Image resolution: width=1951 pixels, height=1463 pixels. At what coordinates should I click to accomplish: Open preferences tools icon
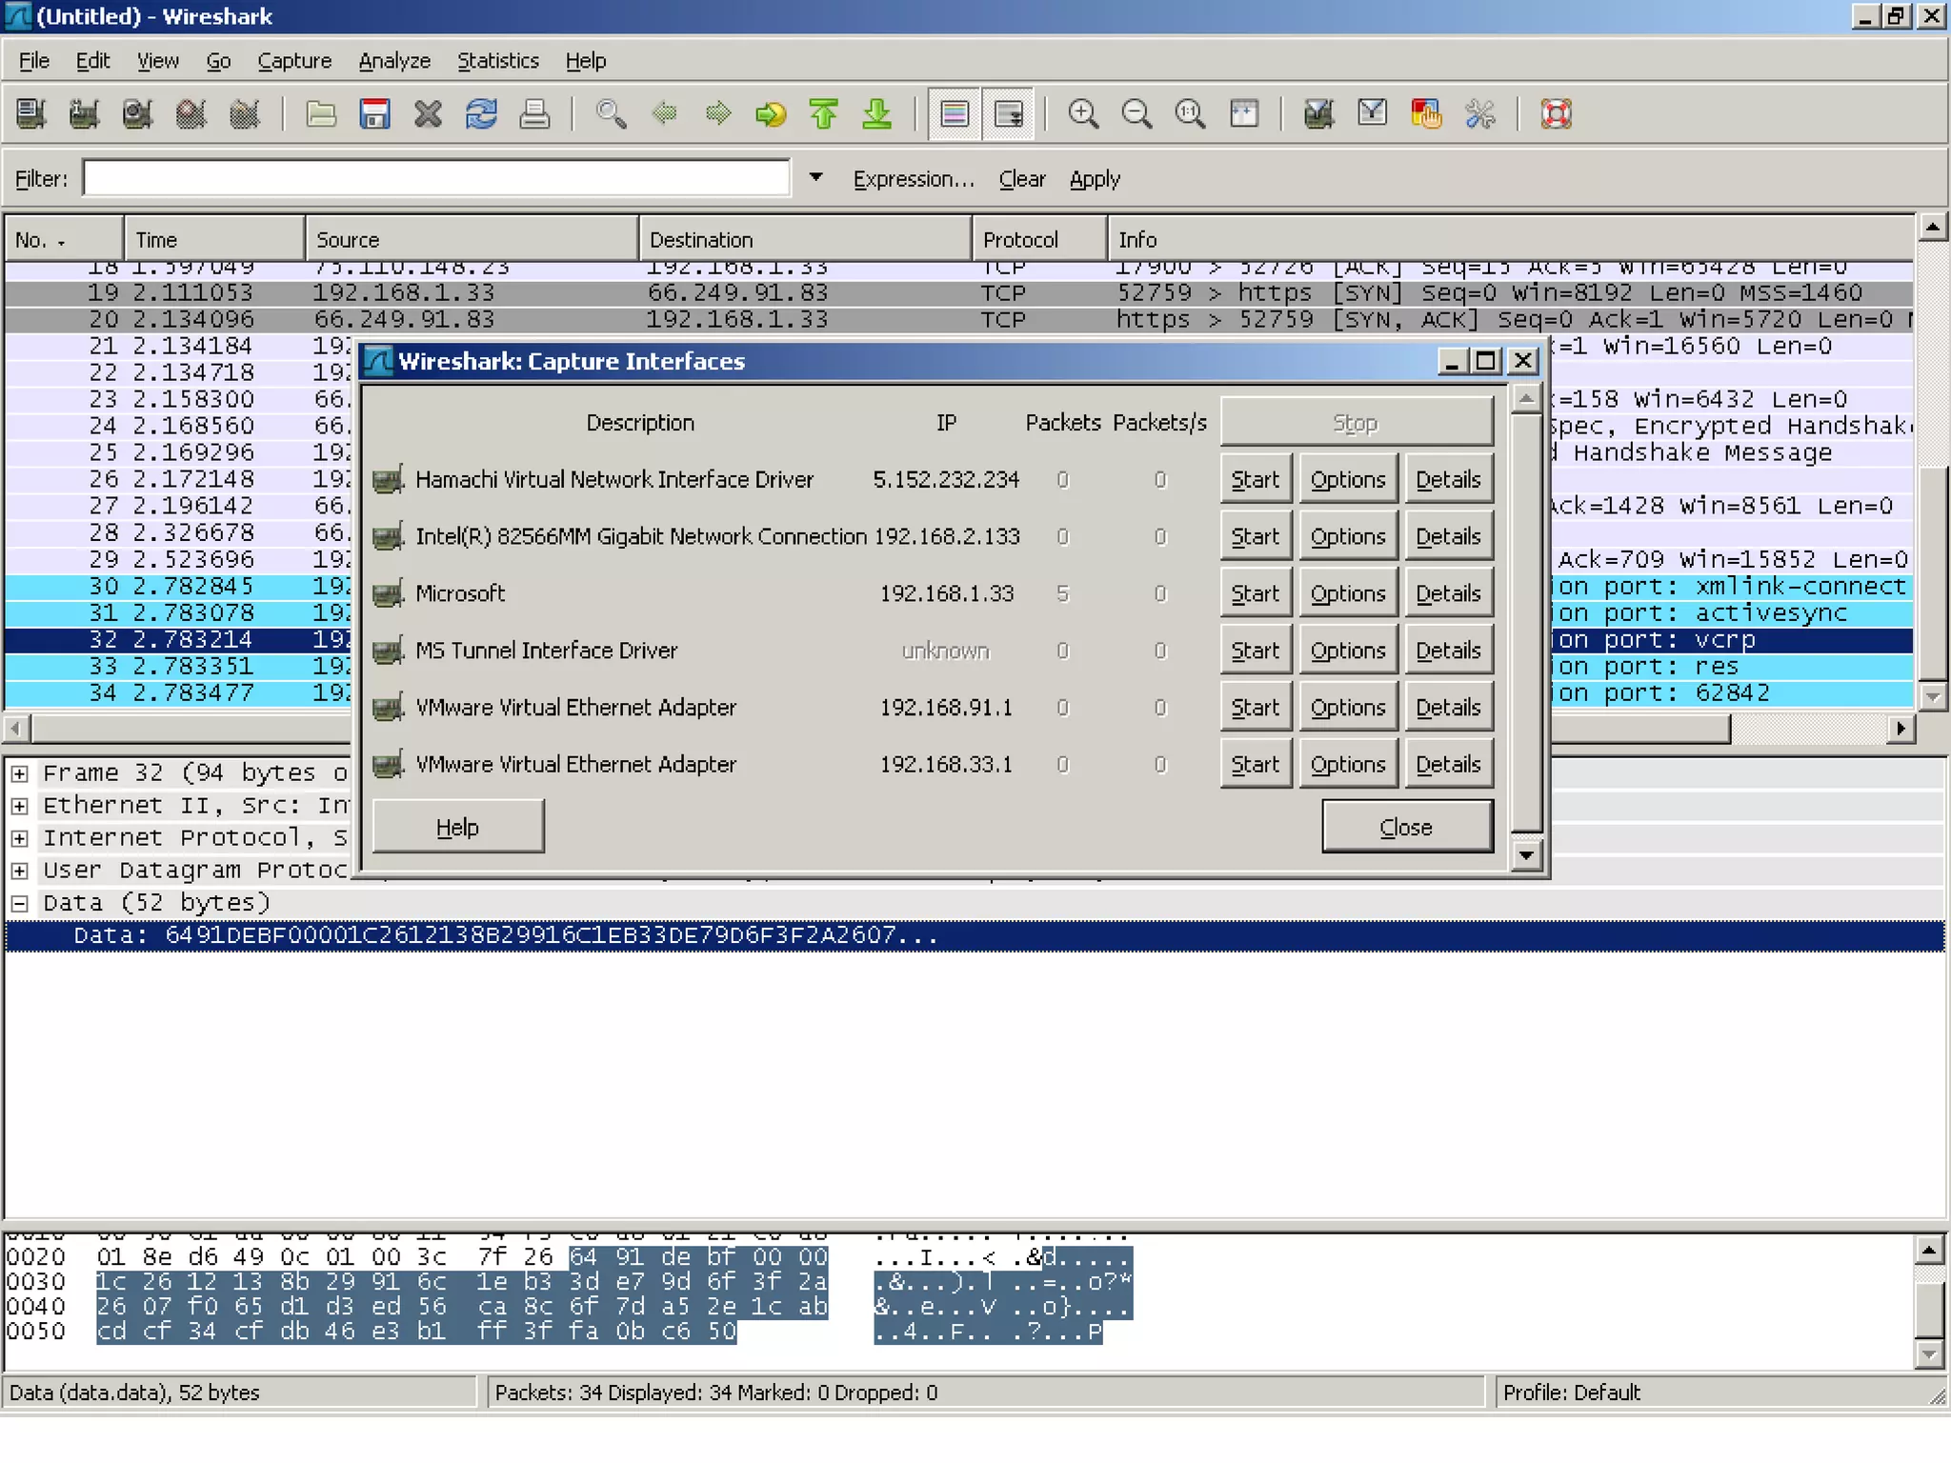pyautogui.click(x=1479, y=114)
